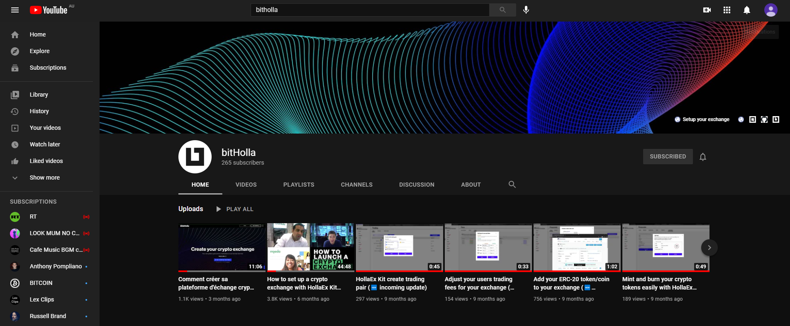Click PLAY ALL uploads
This screenshot has height=326, width=790.
coord(235,209)
